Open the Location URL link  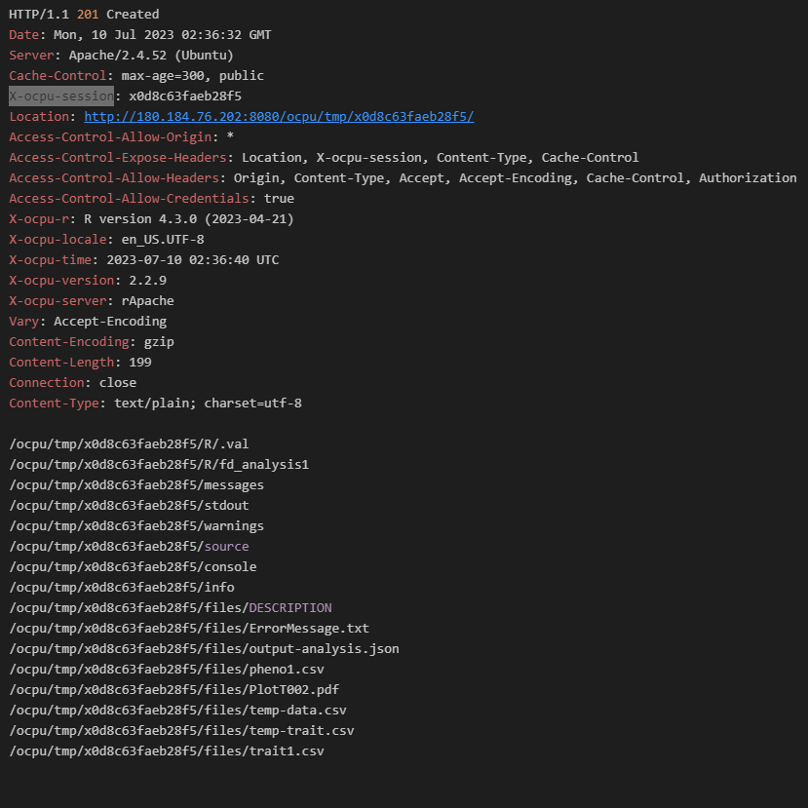(279, 117)
